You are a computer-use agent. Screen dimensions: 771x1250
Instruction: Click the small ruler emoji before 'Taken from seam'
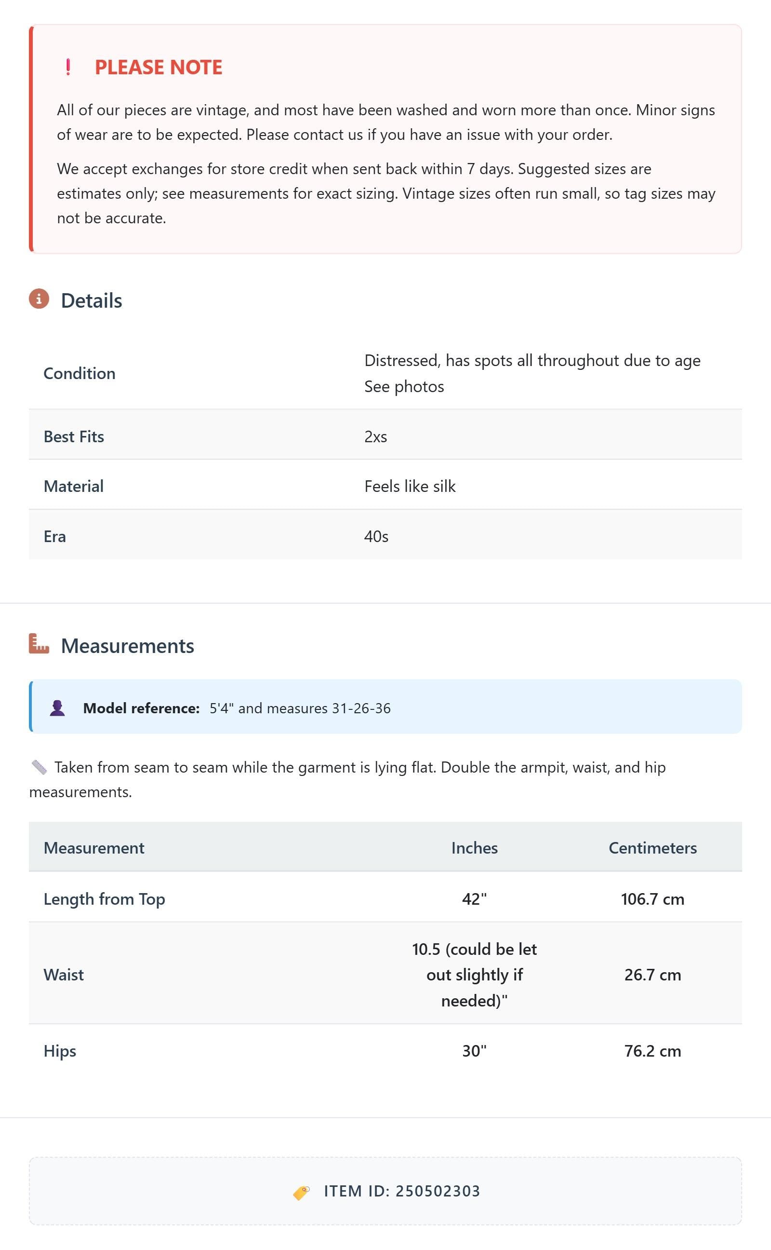39,767
